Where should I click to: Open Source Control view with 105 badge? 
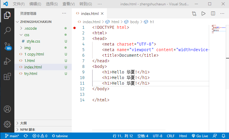pos(7,46)
